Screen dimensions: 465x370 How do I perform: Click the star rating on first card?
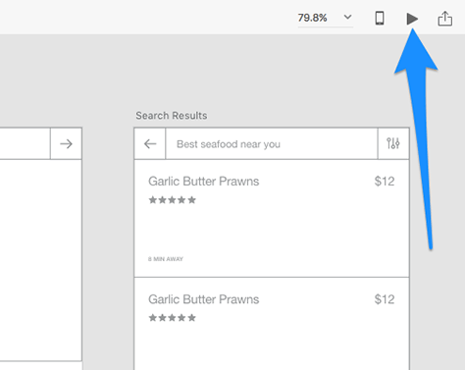(173, 200)
